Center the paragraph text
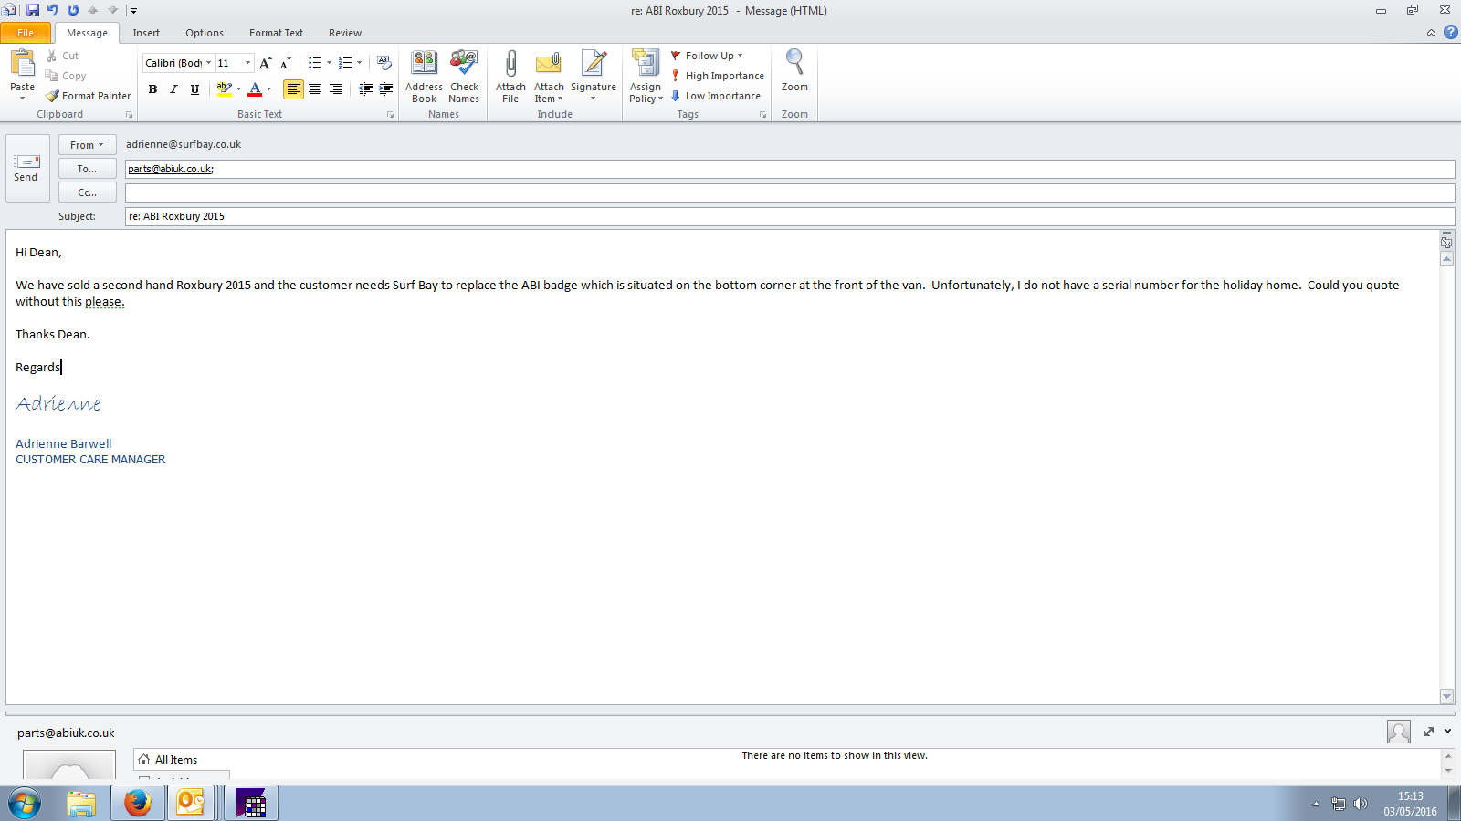Viewport: 1461px width, 821px height. [315, 88]
